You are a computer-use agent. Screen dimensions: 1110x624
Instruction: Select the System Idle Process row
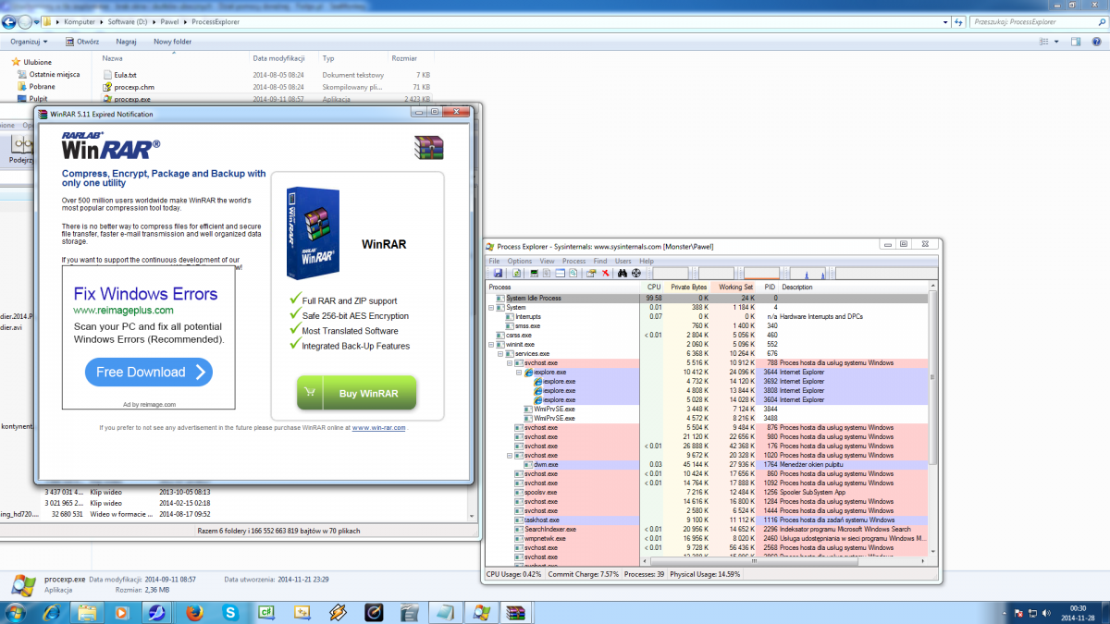708,299
